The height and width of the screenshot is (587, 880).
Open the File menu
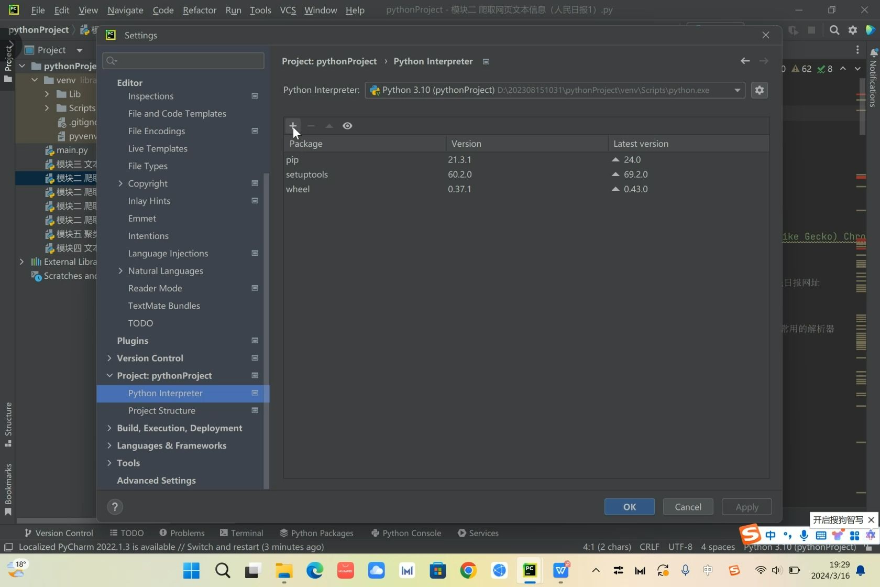tap(38, 10)
